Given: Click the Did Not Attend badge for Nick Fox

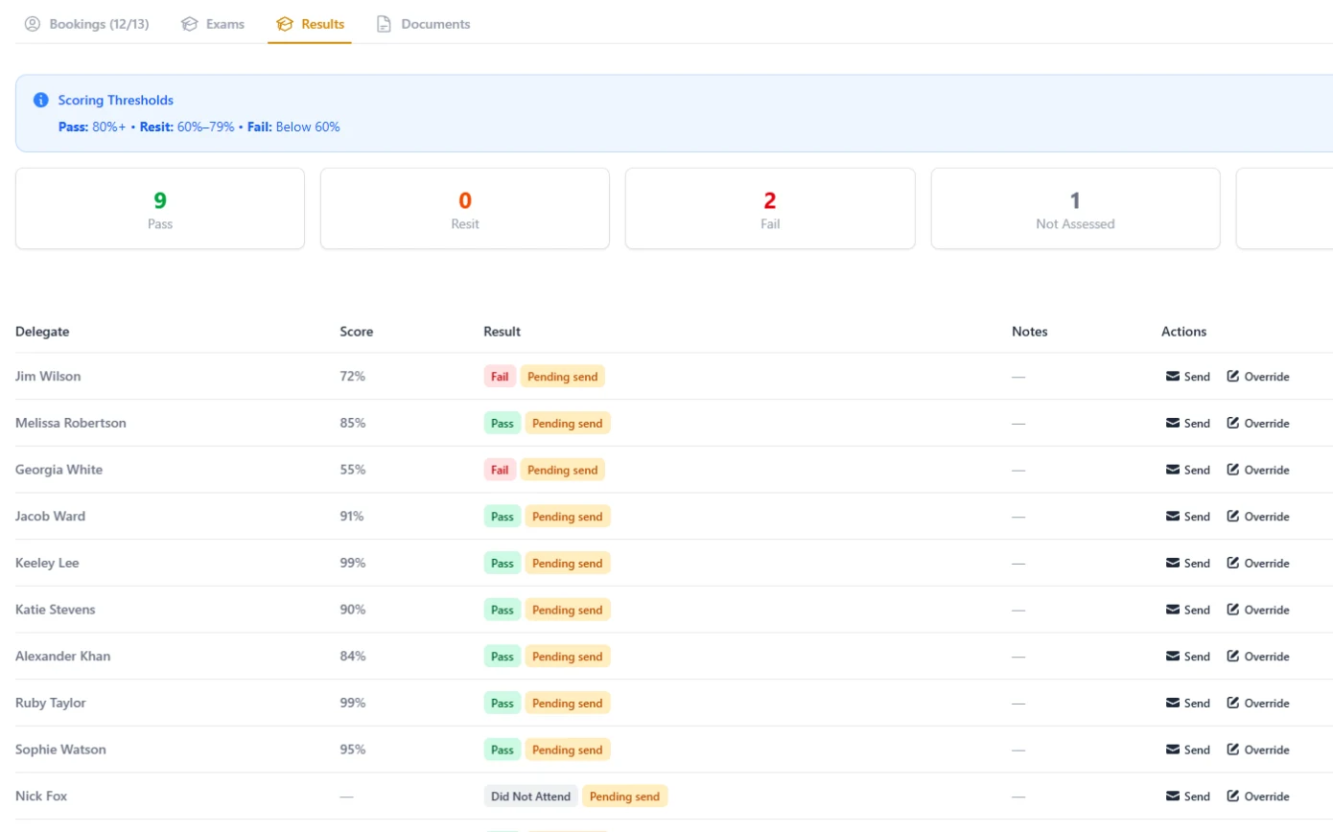Looking at the screenshot, I should coord(530,797).
